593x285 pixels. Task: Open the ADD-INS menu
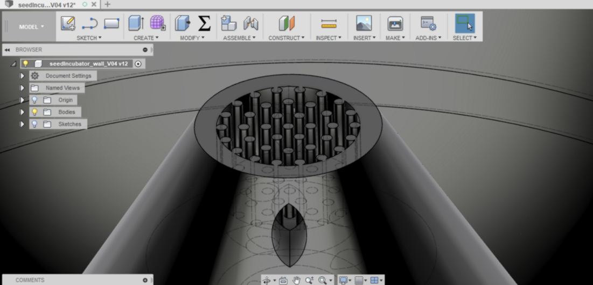(x=429, y=38)
